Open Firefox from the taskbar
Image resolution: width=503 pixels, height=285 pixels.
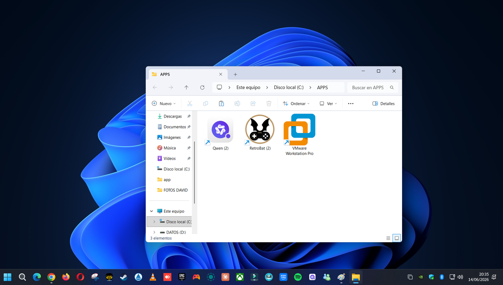[66, 277]
